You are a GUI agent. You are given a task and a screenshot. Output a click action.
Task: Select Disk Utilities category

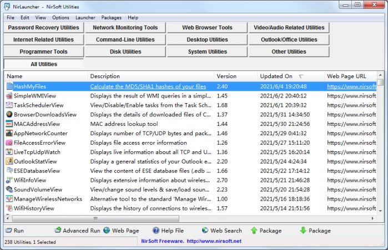click(125, 52)
